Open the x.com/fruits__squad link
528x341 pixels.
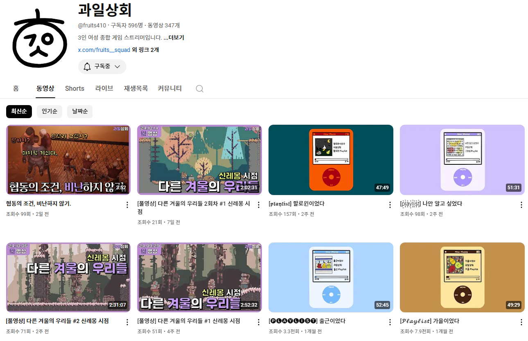coord(104,50)
